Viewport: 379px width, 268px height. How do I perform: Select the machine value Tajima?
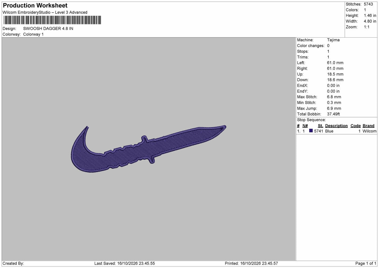click(334, 40)
